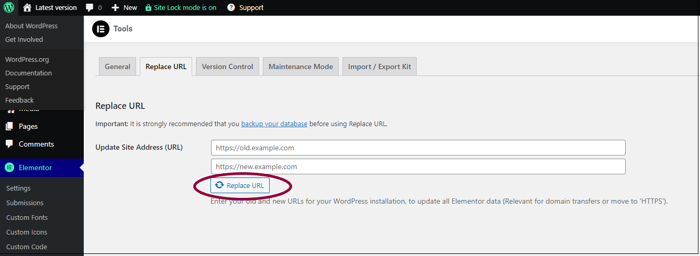Click the Update Site Address (URL) label
The width and height of the screenshot is (700, 256).
point(139,147)
